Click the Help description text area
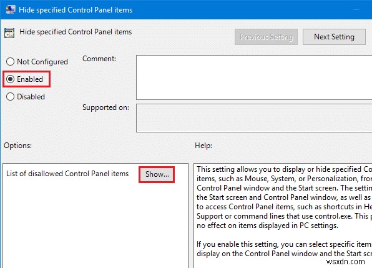The image size is (372, 268). tap(283, 216)
